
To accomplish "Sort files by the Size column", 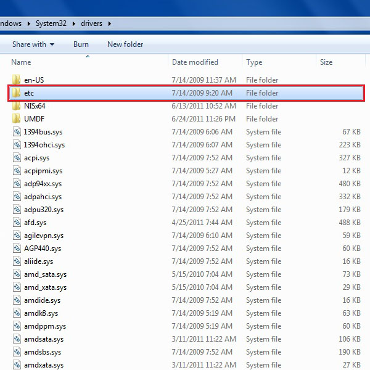I will click(x=341, y=62).
